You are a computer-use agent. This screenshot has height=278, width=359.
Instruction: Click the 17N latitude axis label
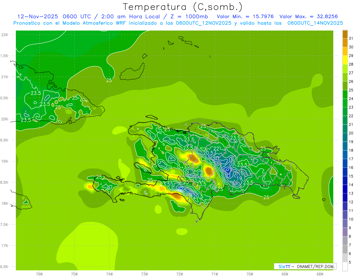pyautogui.click(x=4, y=246)
